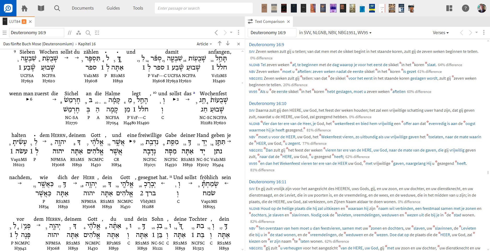Open the Tools menu
The image size is (490, 251).
pyautogui.click(x=138, y=8)
